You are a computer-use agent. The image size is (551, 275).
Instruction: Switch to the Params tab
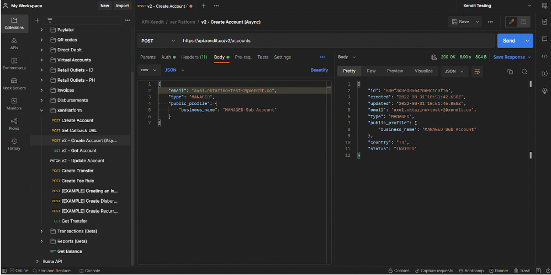point(148,57)
